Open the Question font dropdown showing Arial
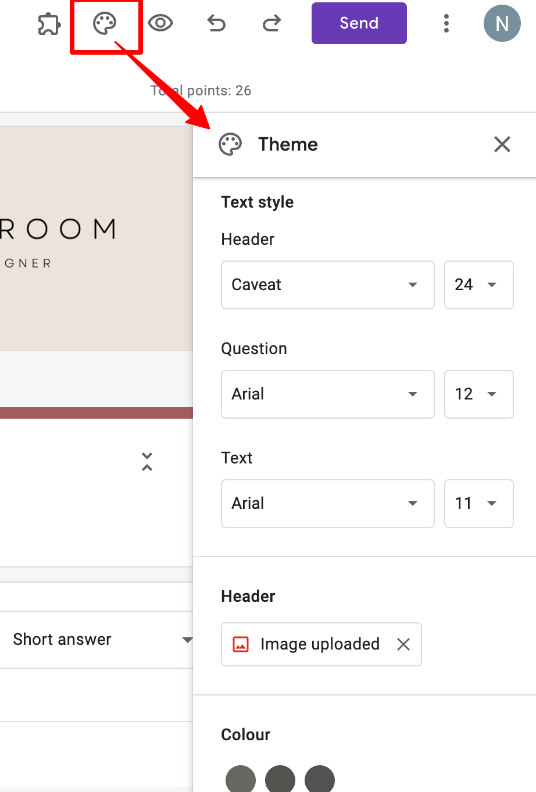Screen dimensions: 536x792 327,394
